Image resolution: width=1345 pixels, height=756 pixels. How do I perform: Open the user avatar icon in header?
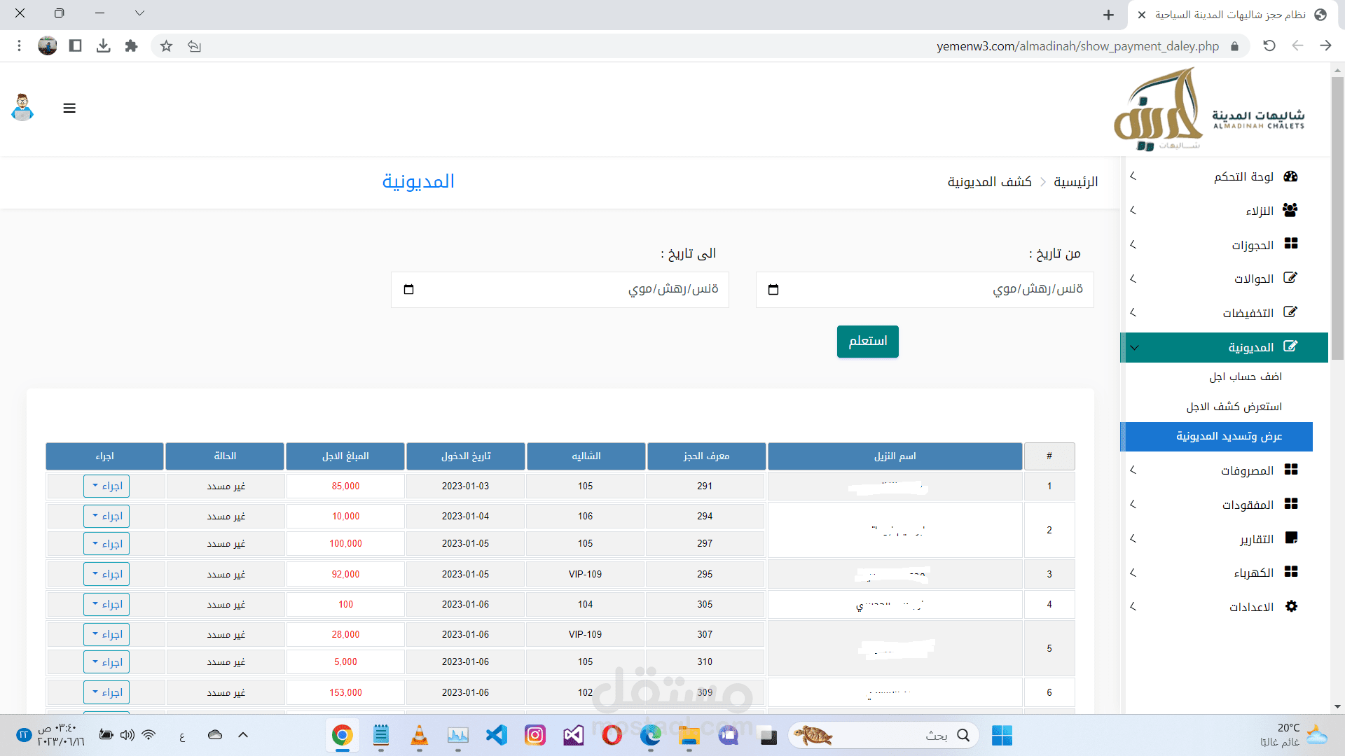[22, 108]
